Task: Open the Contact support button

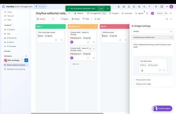Action: 162,108
